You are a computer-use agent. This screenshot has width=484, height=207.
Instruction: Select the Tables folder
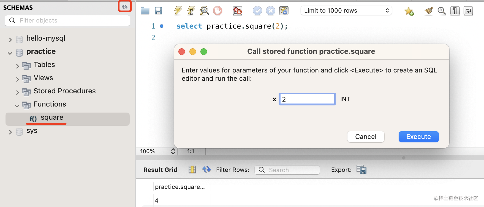(x=44, y=65)
